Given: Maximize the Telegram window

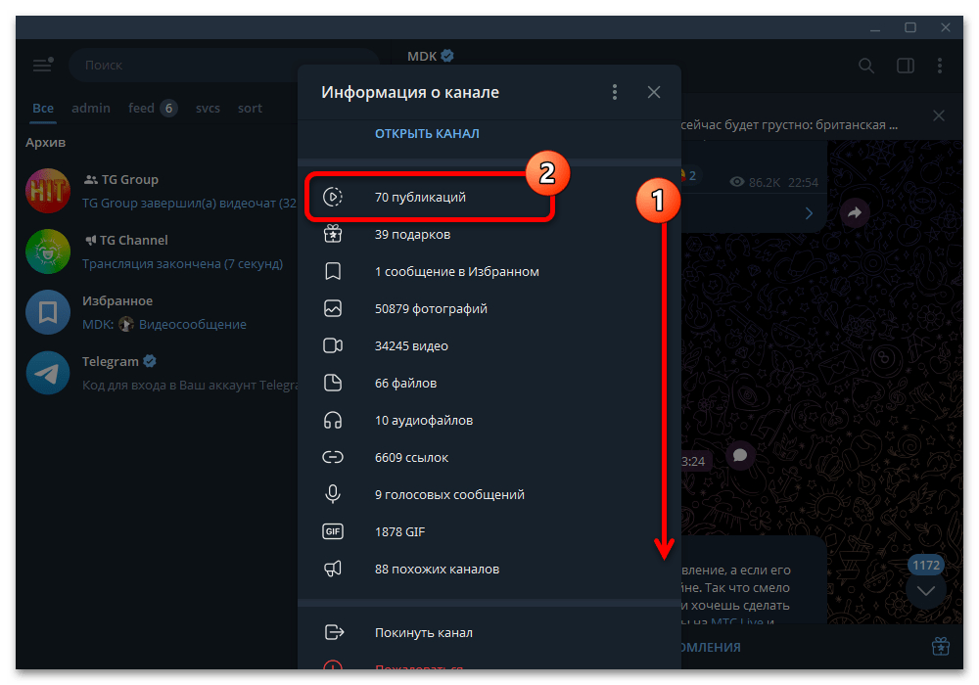Looking at the screenshot, I should pos(910,28).
